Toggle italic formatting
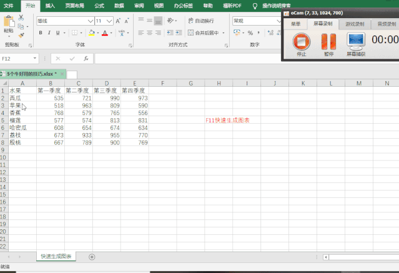This screenshot has width=399, height=273. (49, 32)
